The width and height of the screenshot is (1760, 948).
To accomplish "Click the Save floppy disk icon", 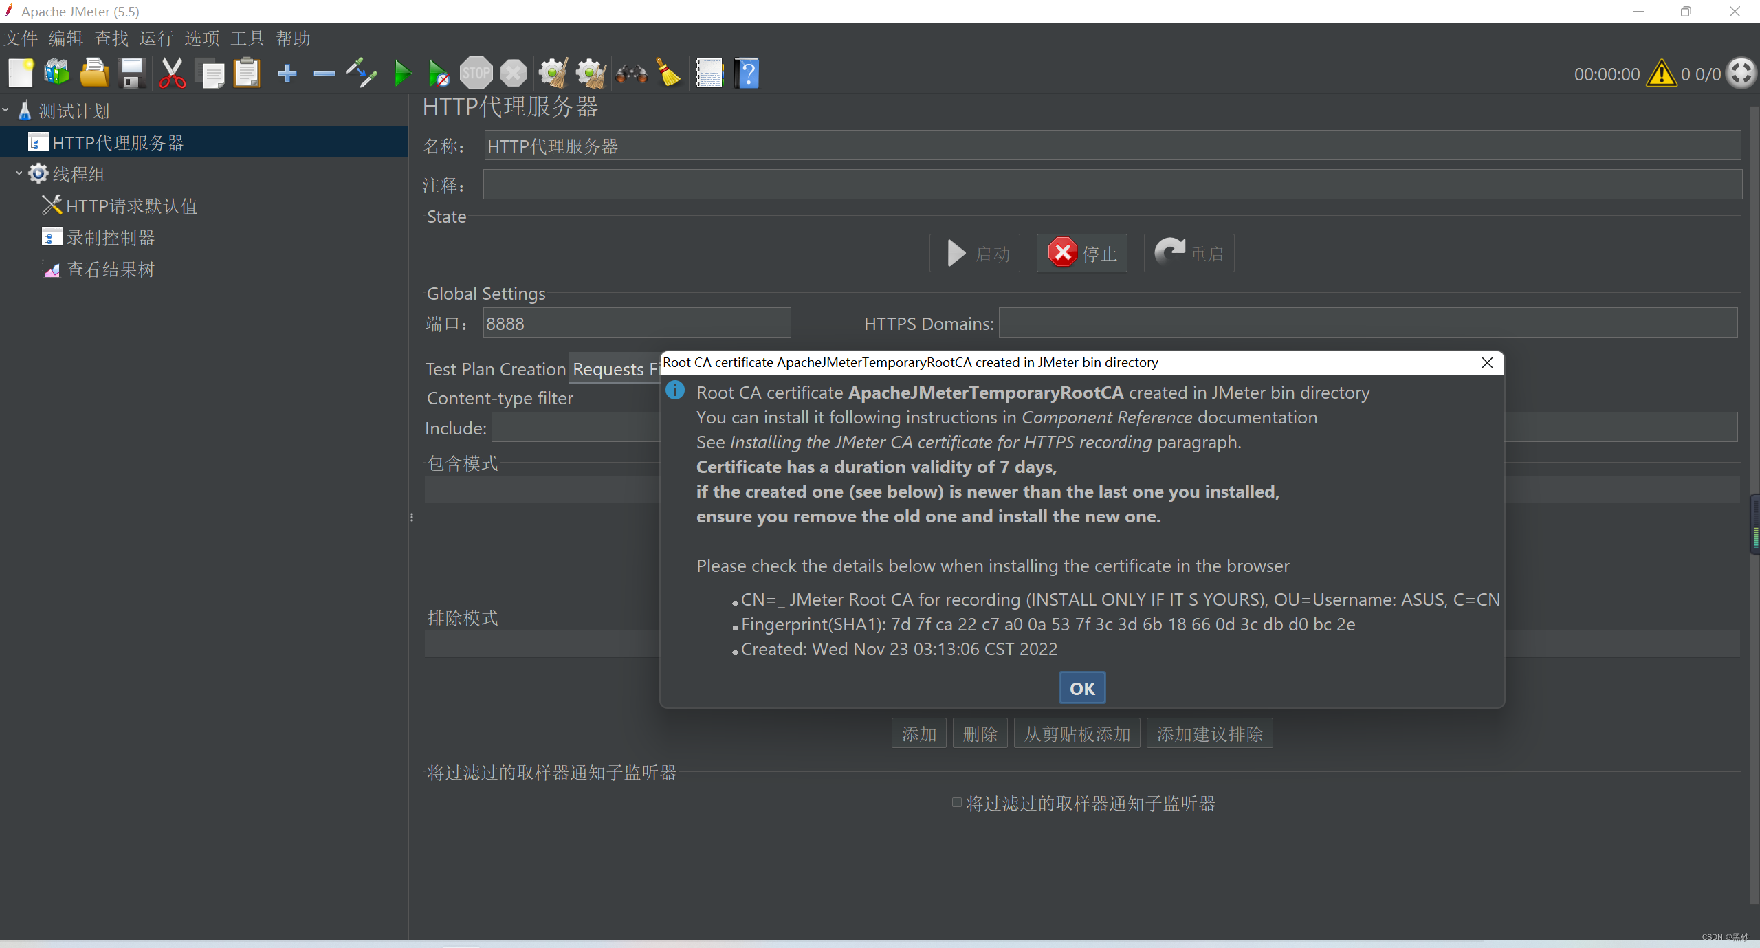I will click(131, 73).
